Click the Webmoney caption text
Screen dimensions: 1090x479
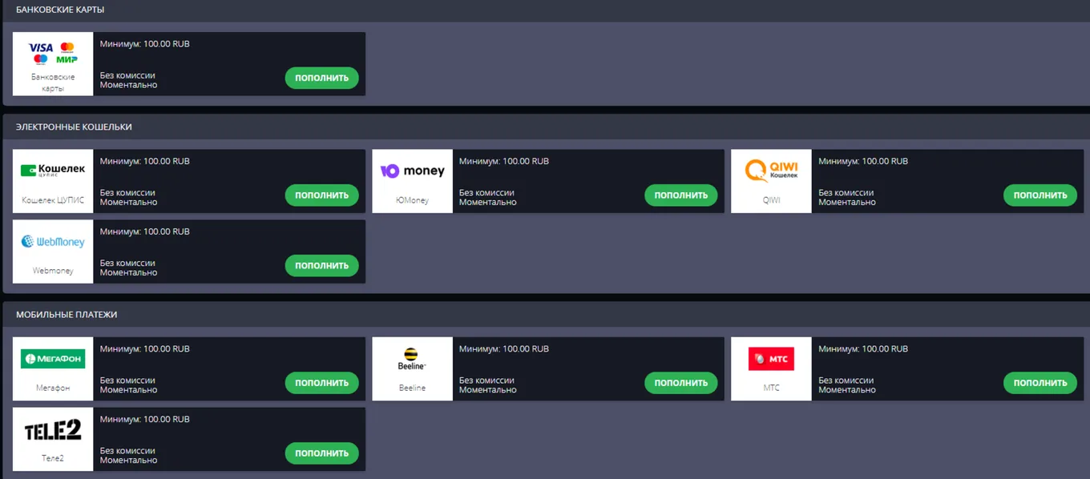[53, 271]
